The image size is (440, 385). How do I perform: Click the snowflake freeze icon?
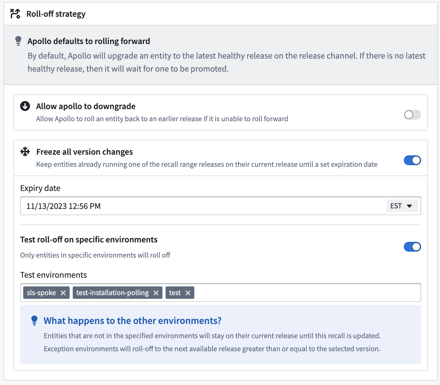click(x=25, y=152)
